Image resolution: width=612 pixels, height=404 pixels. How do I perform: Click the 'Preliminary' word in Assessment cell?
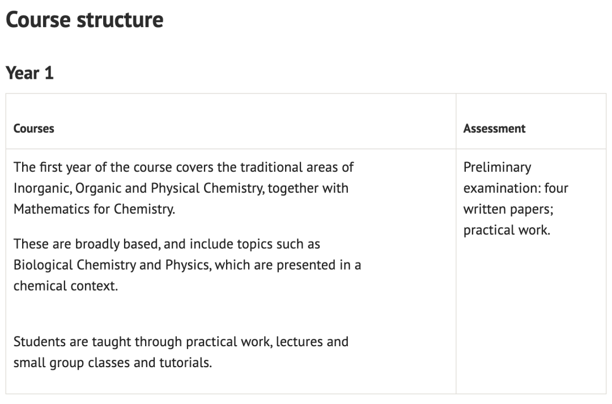[498, 168]
